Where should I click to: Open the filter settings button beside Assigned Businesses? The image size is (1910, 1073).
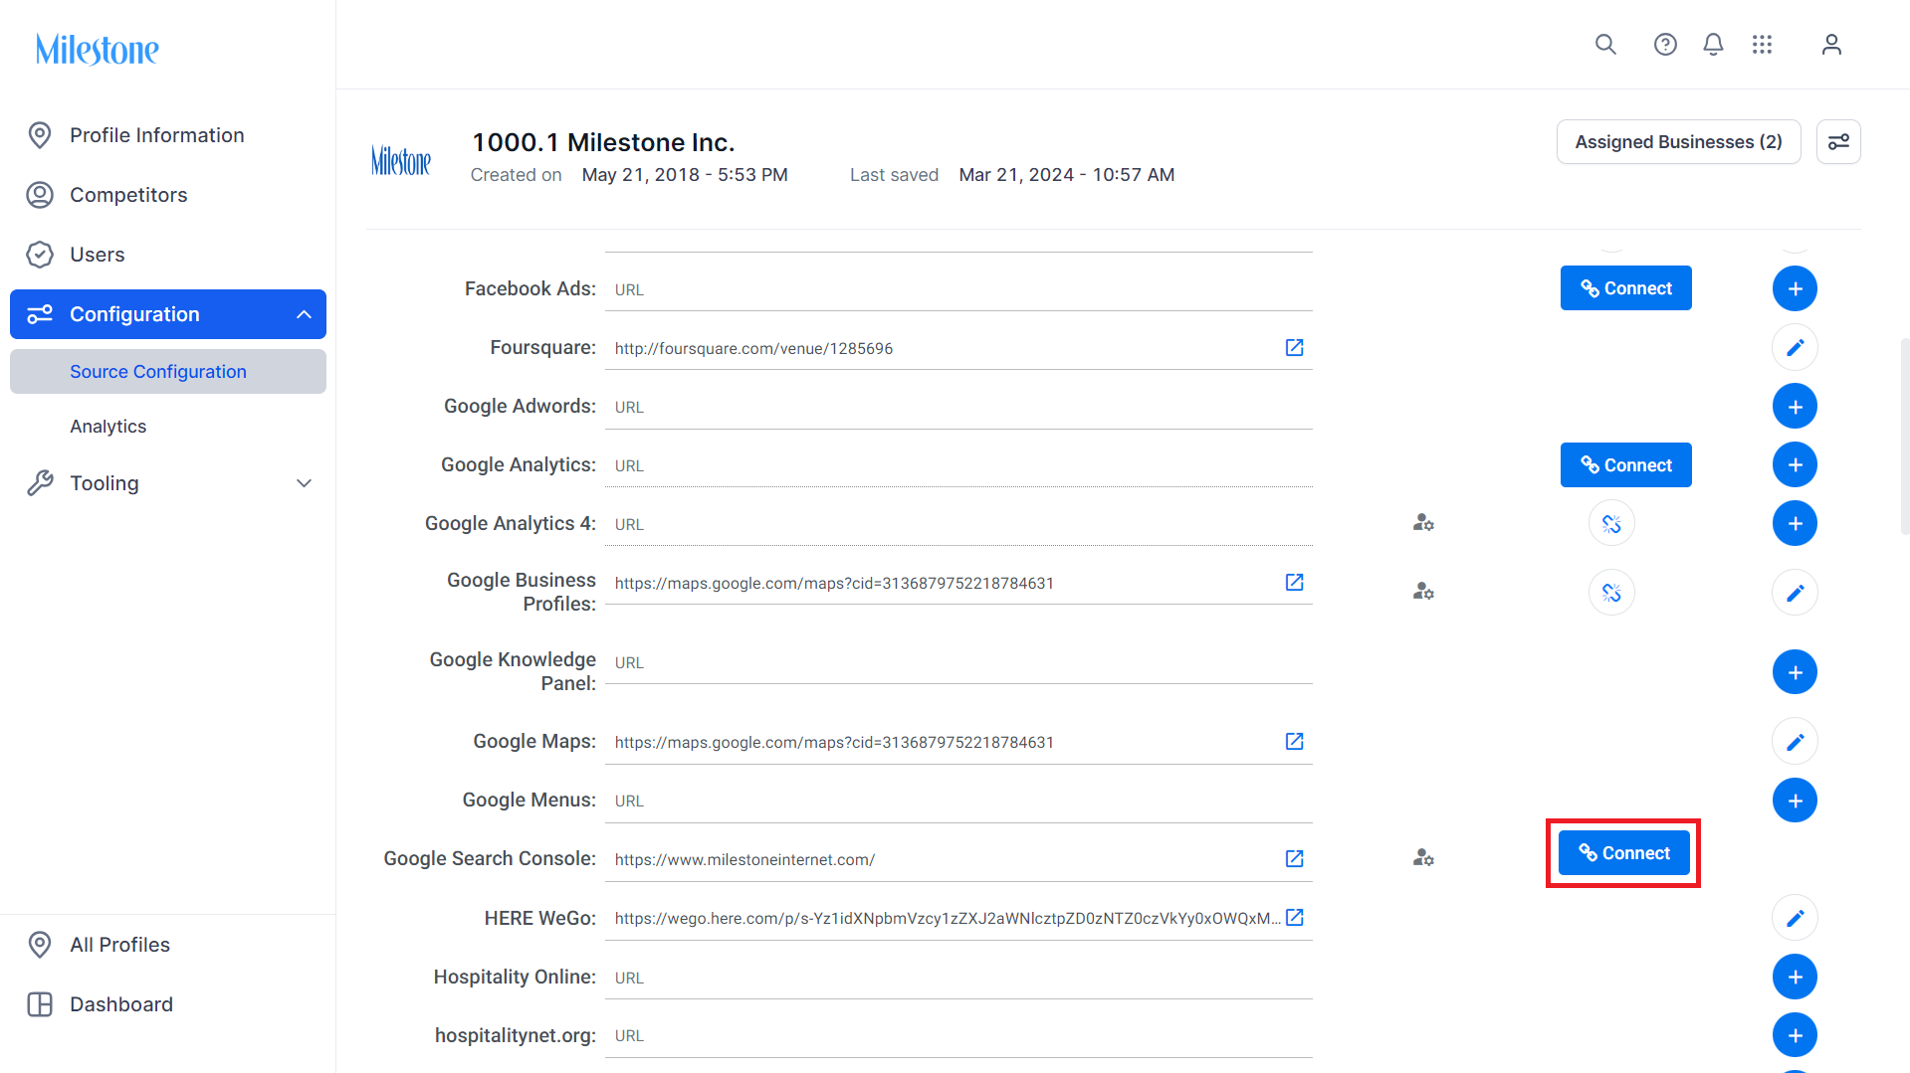coord(1838,142)
